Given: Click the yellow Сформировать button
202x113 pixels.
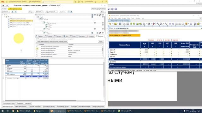Looking at the screenshot, I should coord(15,9).
